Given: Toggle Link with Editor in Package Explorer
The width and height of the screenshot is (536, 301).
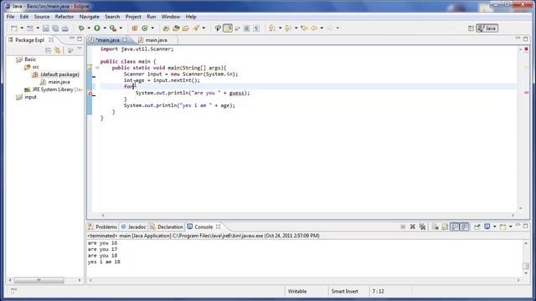Looking at the screenshot, I should click(x=58, y=50).
